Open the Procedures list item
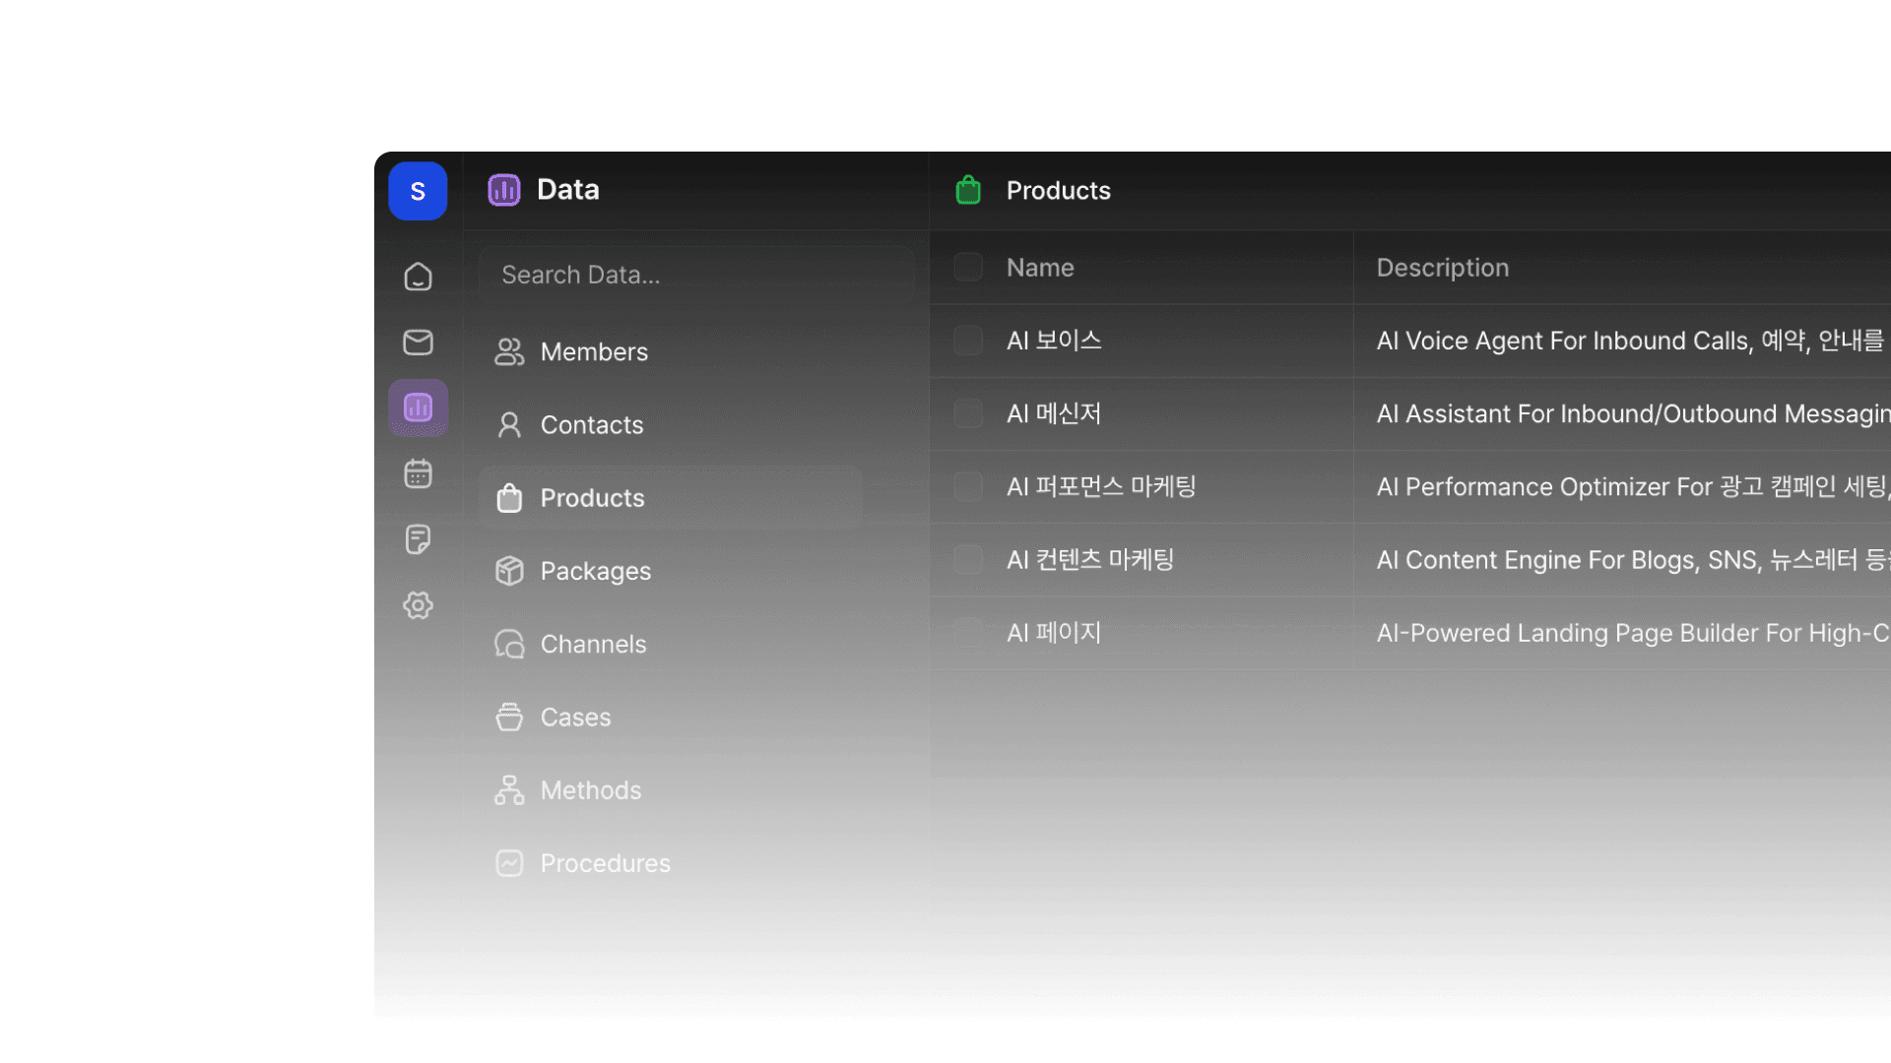 pyautogui.click(x=605, y=863)
